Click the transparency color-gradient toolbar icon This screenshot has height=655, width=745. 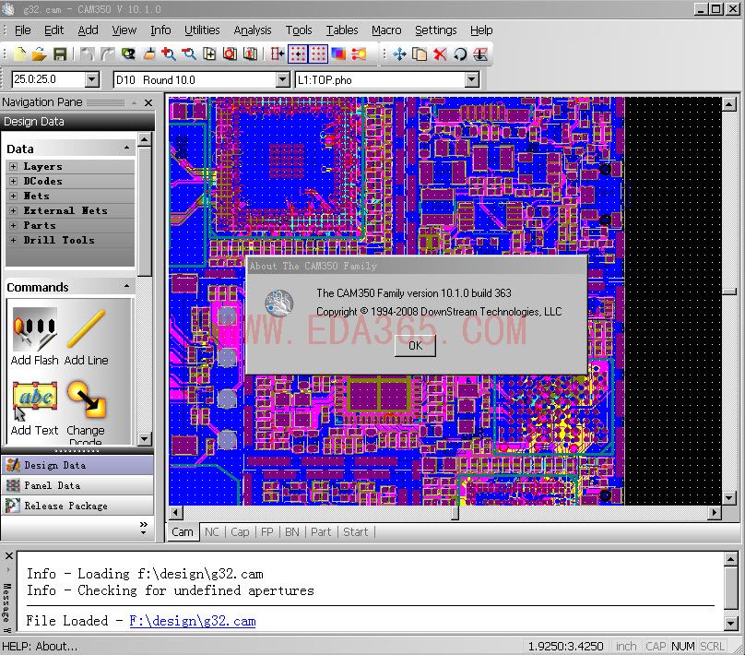(338, 54)
